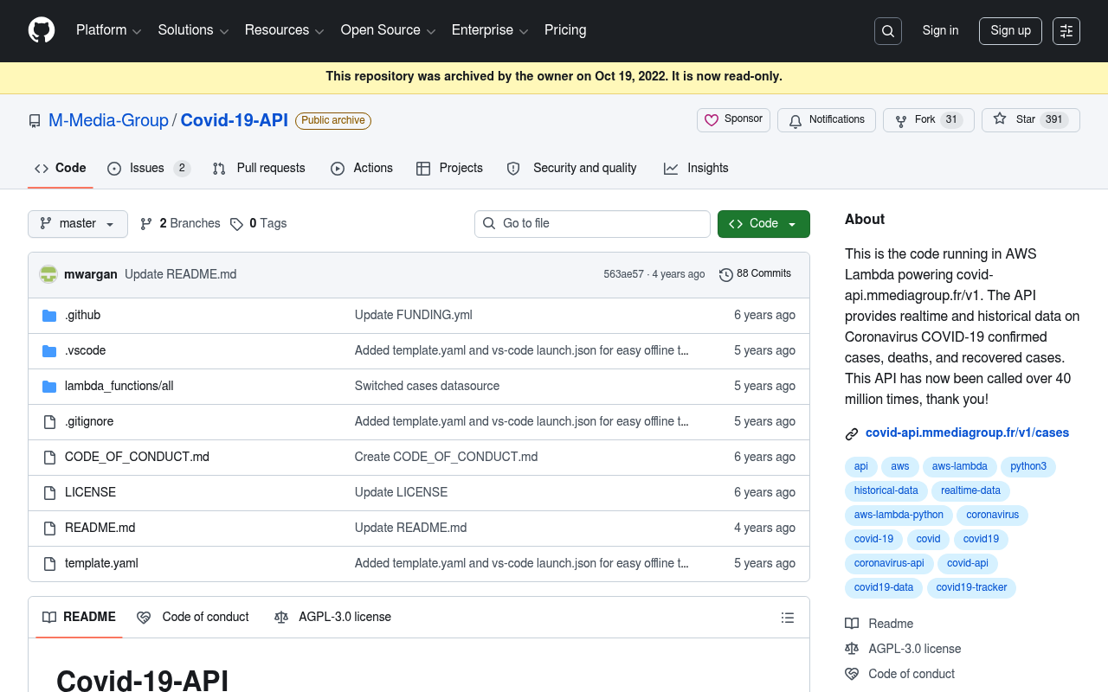Click the Notifications bell button
Image resolution: width=1108 pixels, height=692 pixels.
coord(827,120)
